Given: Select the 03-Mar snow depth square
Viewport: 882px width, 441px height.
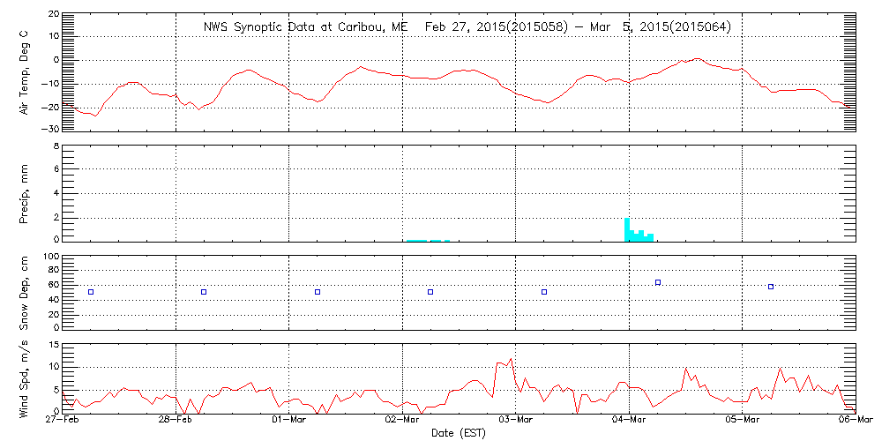Looking at the screenshot, I should [544, 292].
